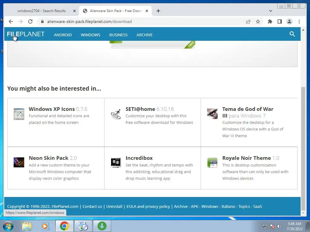Open the network tray icon
This screenshot has width=310, height=232.
pyautogui.click(x=265, y=226)
